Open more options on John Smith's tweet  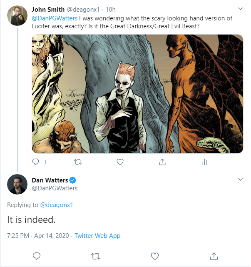coord(240,8)
